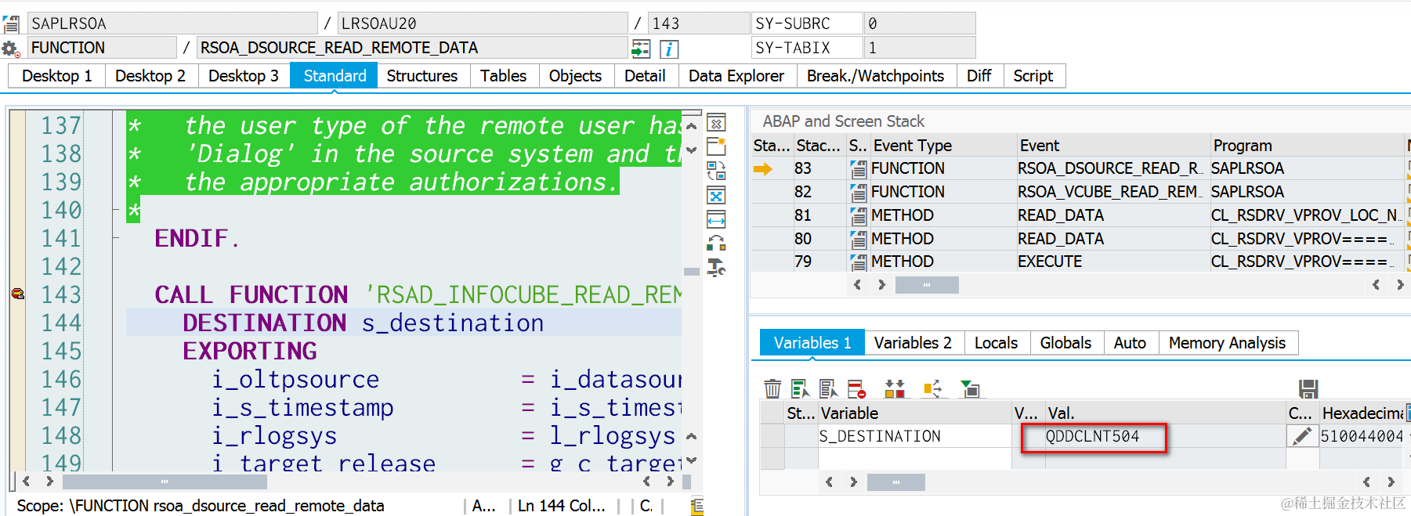Viewport: 1411px width, 516px height.
Task: Click the LRSOAU20 include field
Action: pyautogui.click(x=483, y=23)
